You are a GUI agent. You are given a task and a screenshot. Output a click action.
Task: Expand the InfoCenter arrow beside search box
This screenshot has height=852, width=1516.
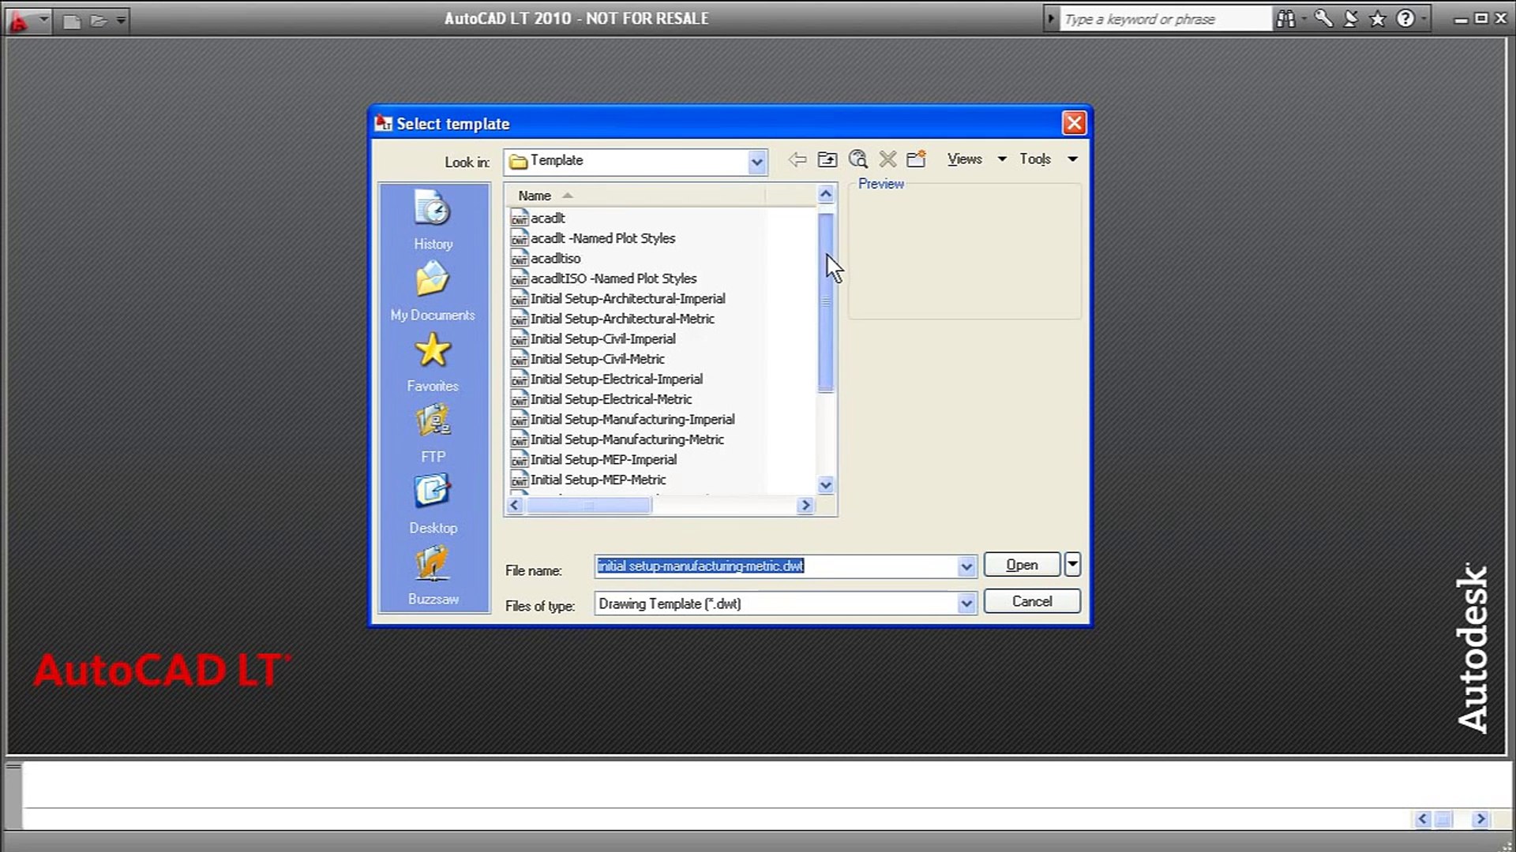(1051, 19)
